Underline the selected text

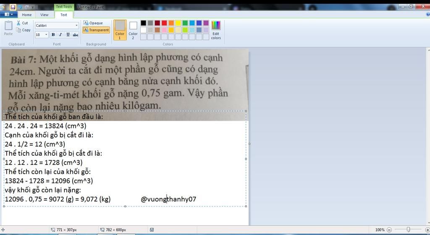pyautogui.click(x=68, y=35)
